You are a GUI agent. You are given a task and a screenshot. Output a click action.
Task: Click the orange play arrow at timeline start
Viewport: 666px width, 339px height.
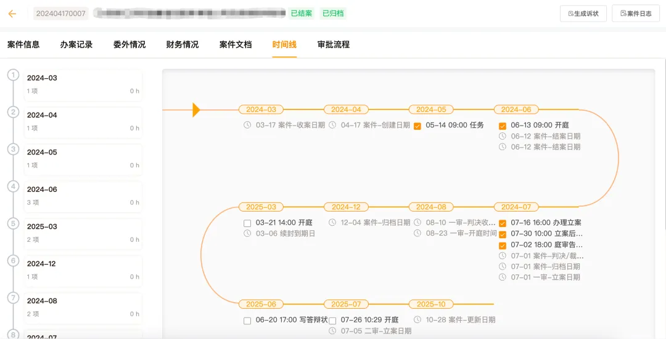pos(196,110)
